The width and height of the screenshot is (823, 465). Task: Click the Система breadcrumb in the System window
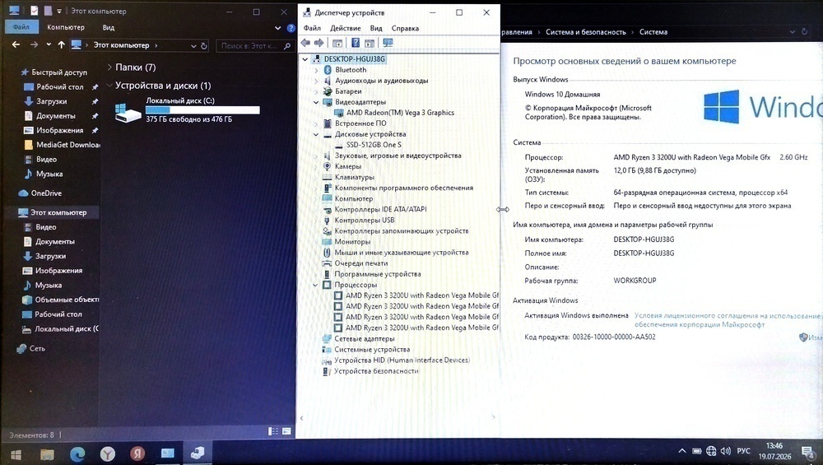pyautogui.click(x=653, y=32)
